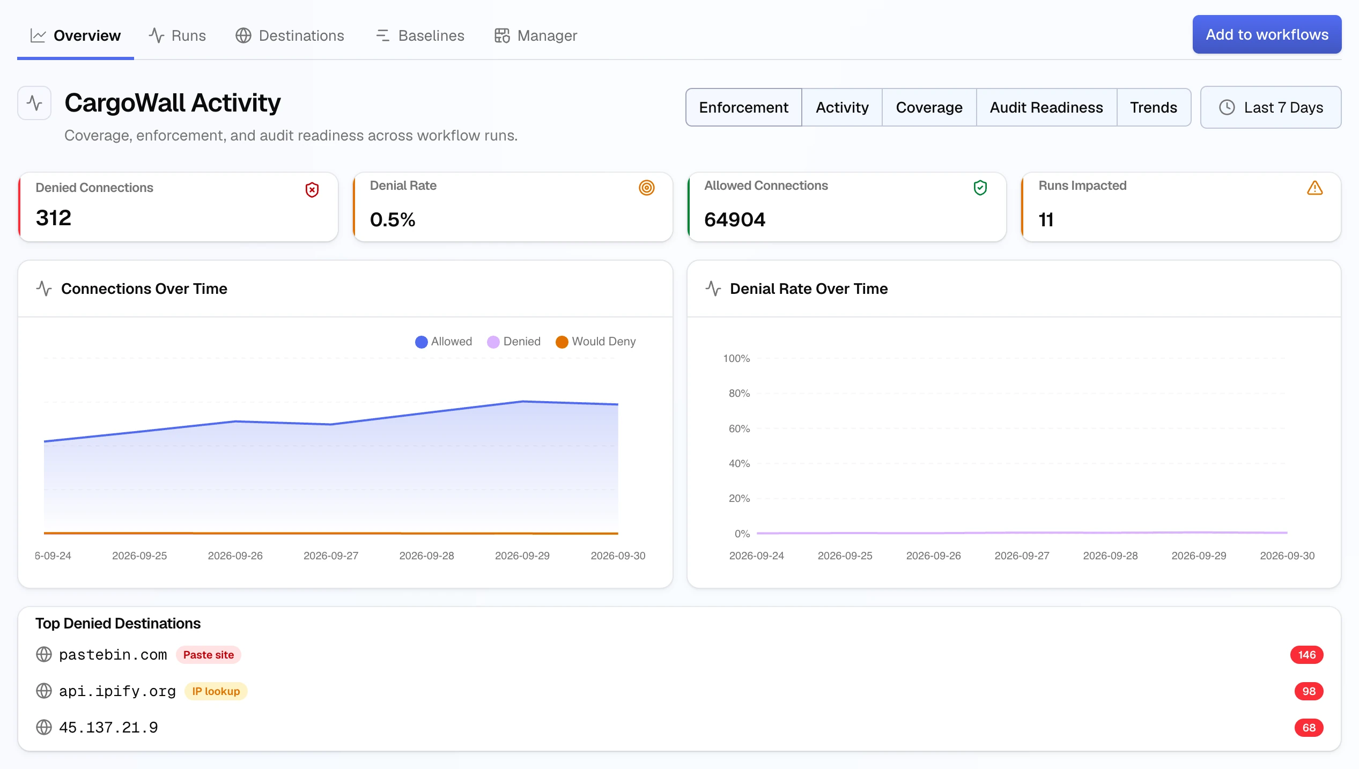Click the 100% axis label
The image size is (1359, 769).
point(736,358)
